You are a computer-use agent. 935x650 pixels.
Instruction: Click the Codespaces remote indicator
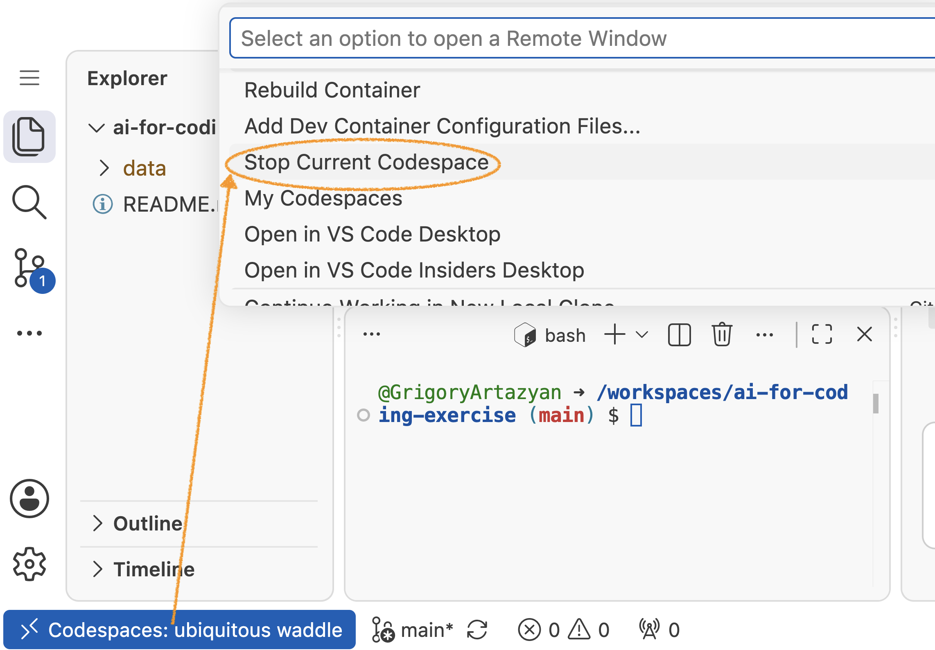point(179,630)
